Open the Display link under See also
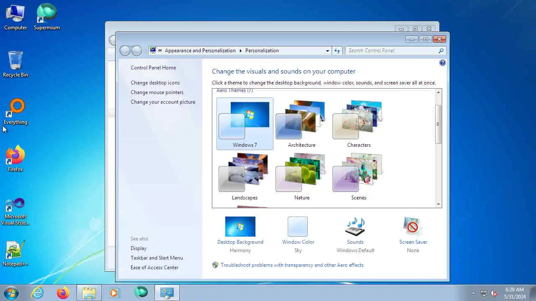This screenshot has height=301, width=536. click(139, 248)
